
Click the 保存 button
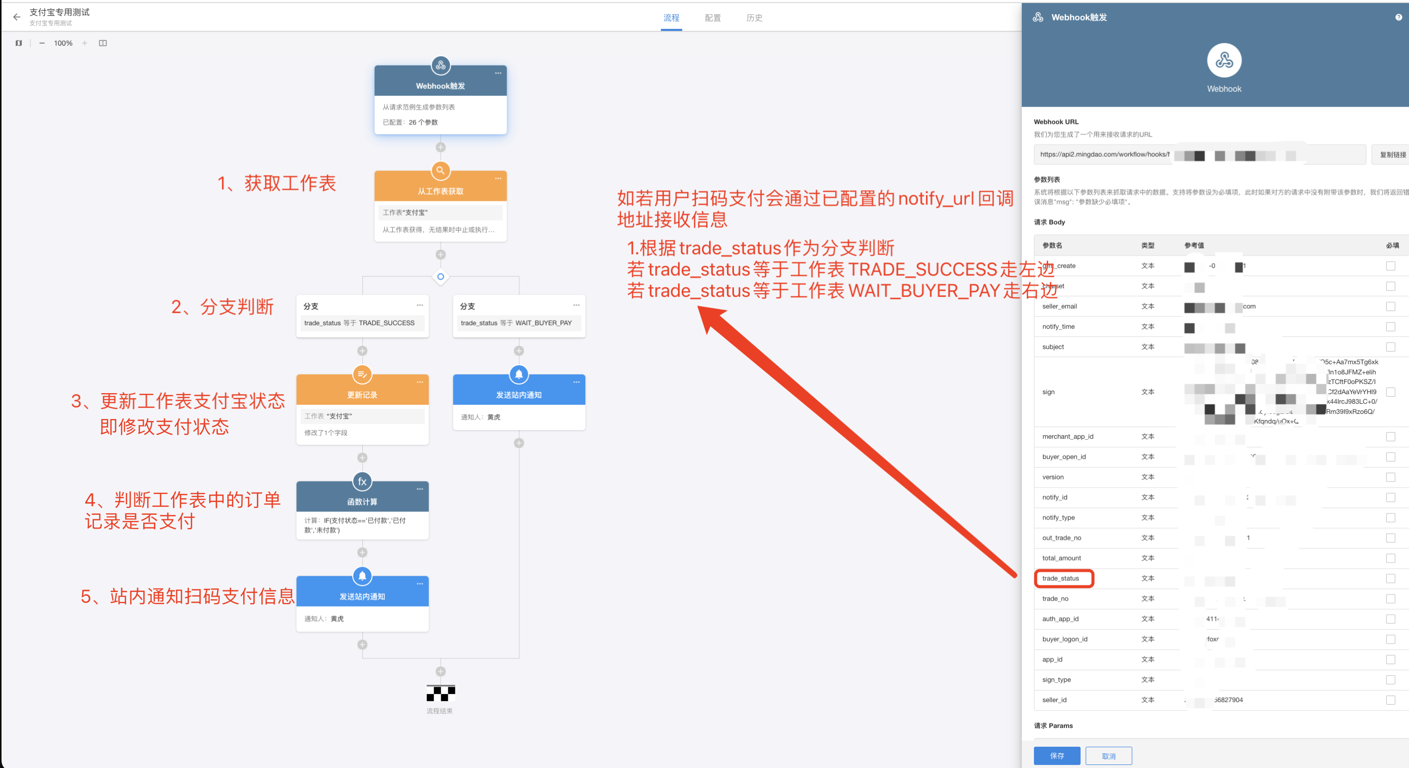tap(1056, 755)
